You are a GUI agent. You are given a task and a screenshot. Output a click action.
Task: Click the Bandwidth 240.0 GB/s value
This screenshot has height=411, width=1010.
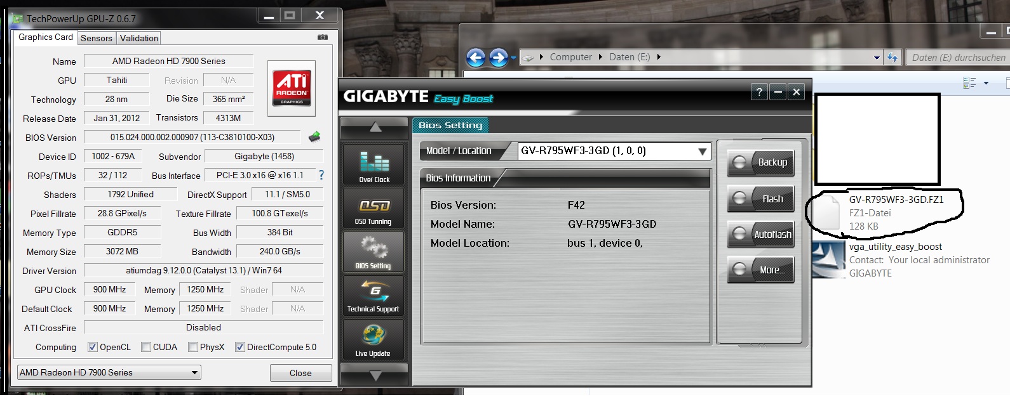[x=280, y=251]
